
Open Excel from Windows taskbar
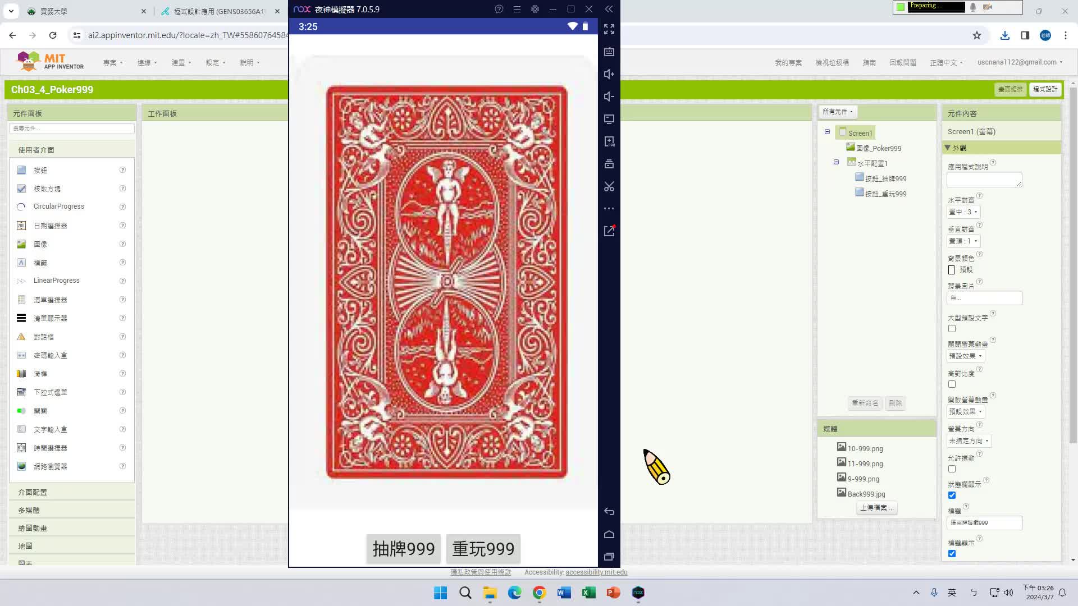(x=589, y=593)
